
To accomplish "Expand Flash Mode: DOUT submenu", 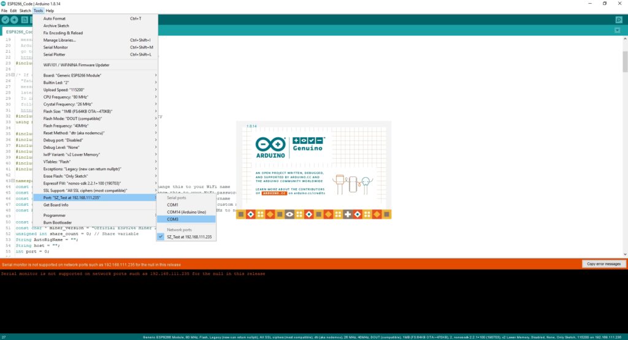I will coord(95,118).
